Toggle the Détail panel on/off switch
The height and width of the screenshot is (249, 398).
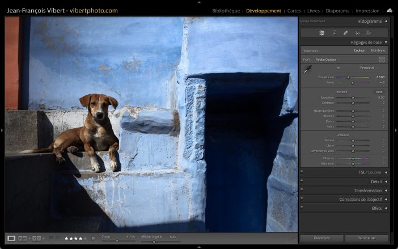(302, 182)
